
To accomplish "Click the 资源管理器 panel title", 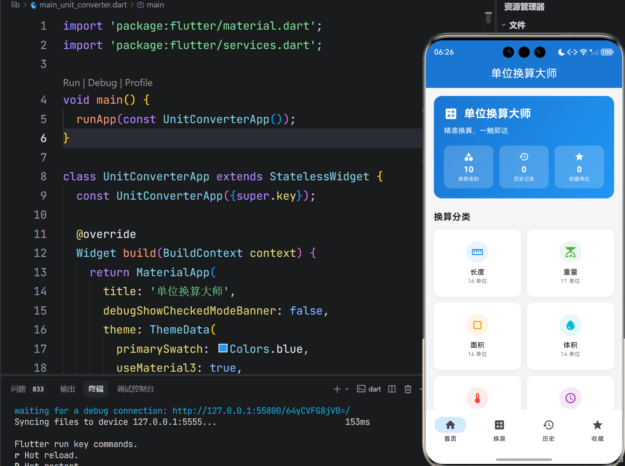I will coord(524,7).
